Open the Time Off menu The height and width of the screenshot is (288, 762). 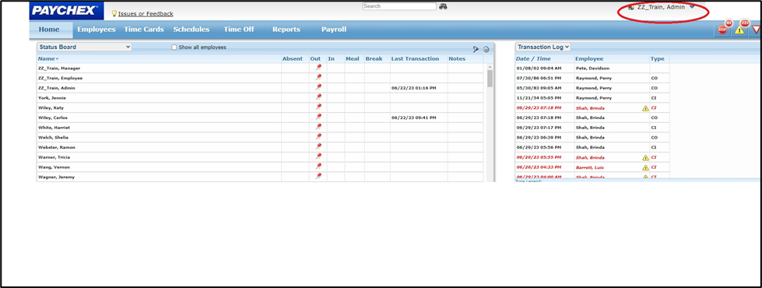pos(239,30)
